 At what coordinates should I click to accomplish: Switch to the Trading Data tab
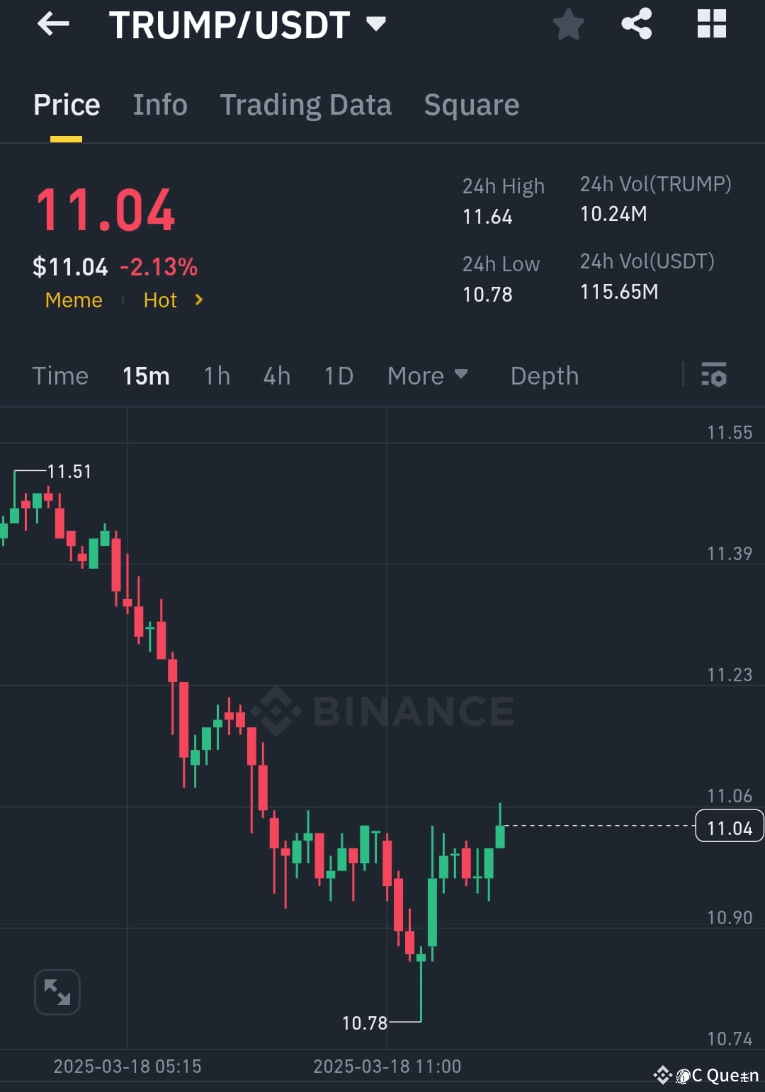click(x=306, y=104)
